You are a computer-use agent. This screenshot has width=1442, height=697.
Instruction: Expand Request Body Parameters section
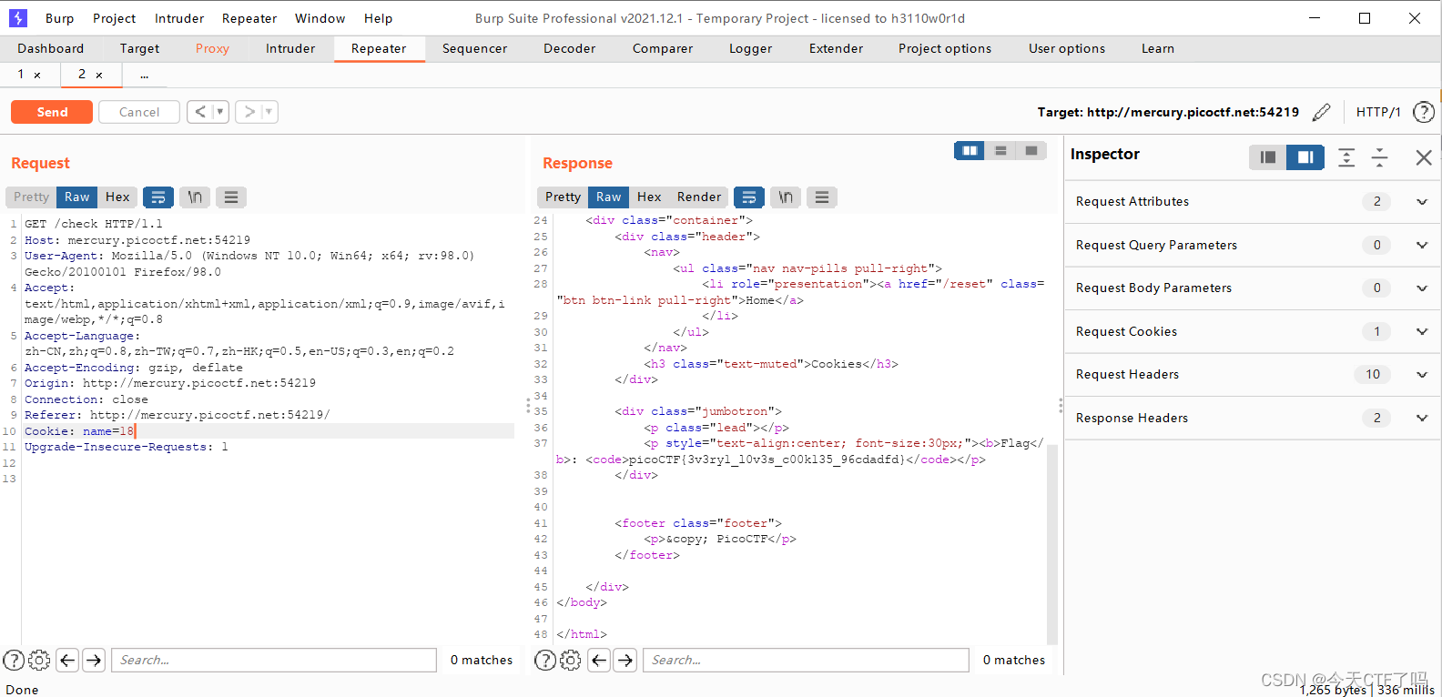[1422, 288]
